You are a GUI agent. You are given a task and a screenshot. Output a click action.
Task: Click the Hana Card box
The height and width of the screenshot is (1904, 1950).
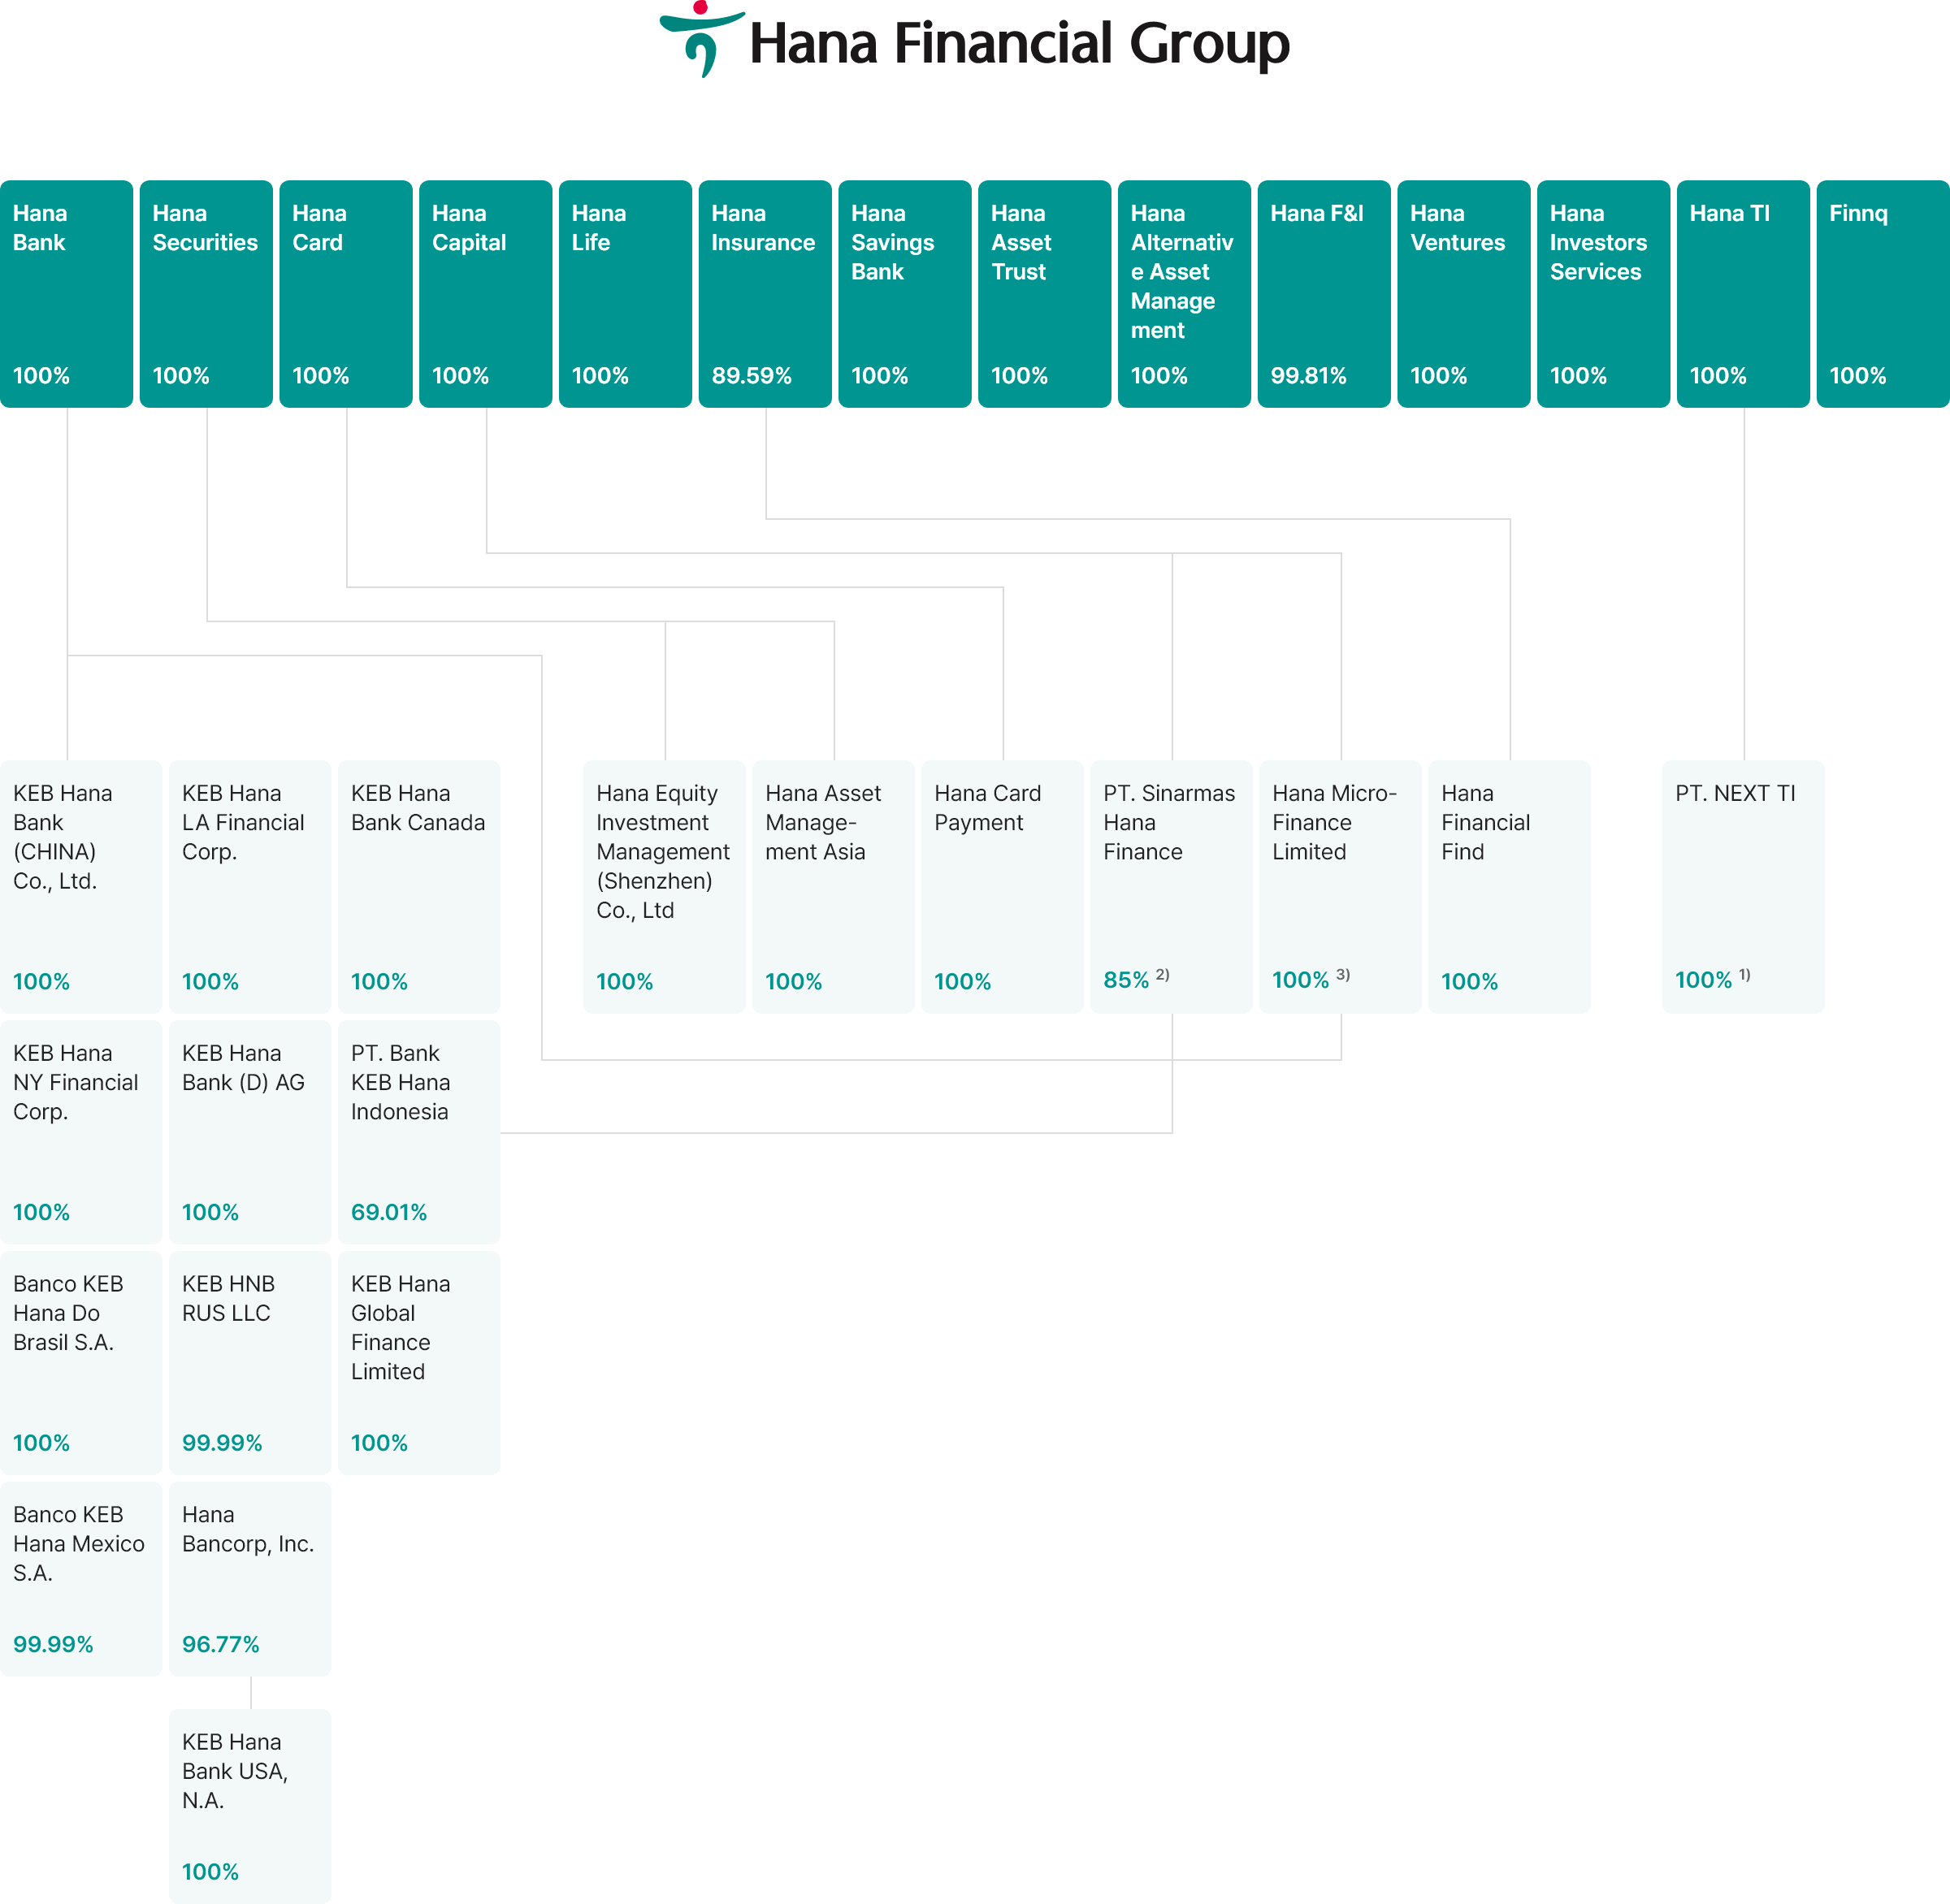(345, 292)
